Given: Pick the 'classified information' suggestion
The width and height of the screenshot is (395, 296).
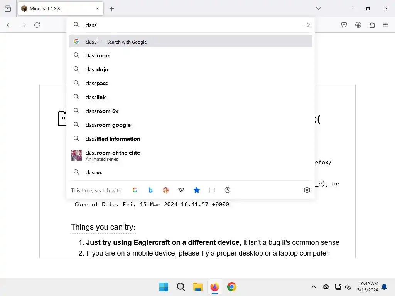Looking at the screenshot, I should 191,139.
